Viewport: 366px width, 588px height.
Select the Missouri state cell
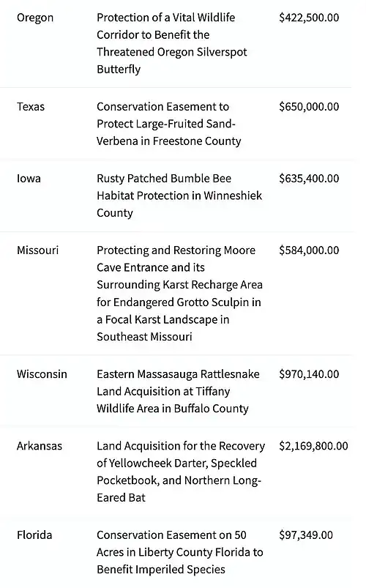tap(37, 250)
